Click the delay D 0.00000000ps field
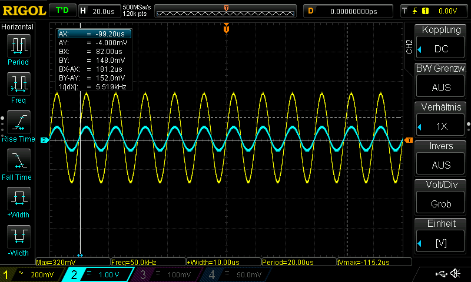This screenshot has width=471, height=282. 349,11
